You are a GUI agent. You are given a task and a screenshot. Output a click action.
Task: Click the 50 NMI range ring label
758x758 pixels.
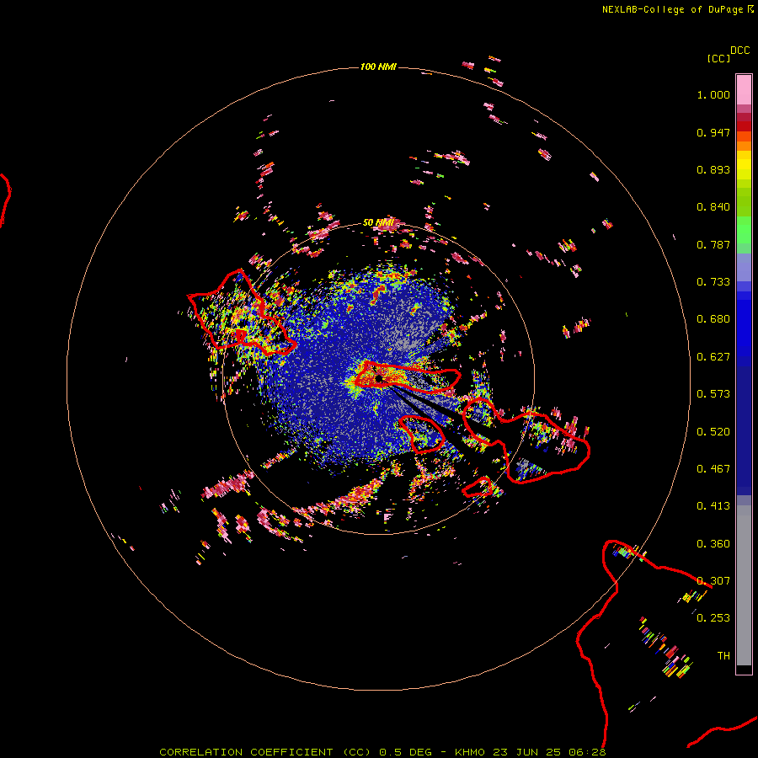click(378, 223)
